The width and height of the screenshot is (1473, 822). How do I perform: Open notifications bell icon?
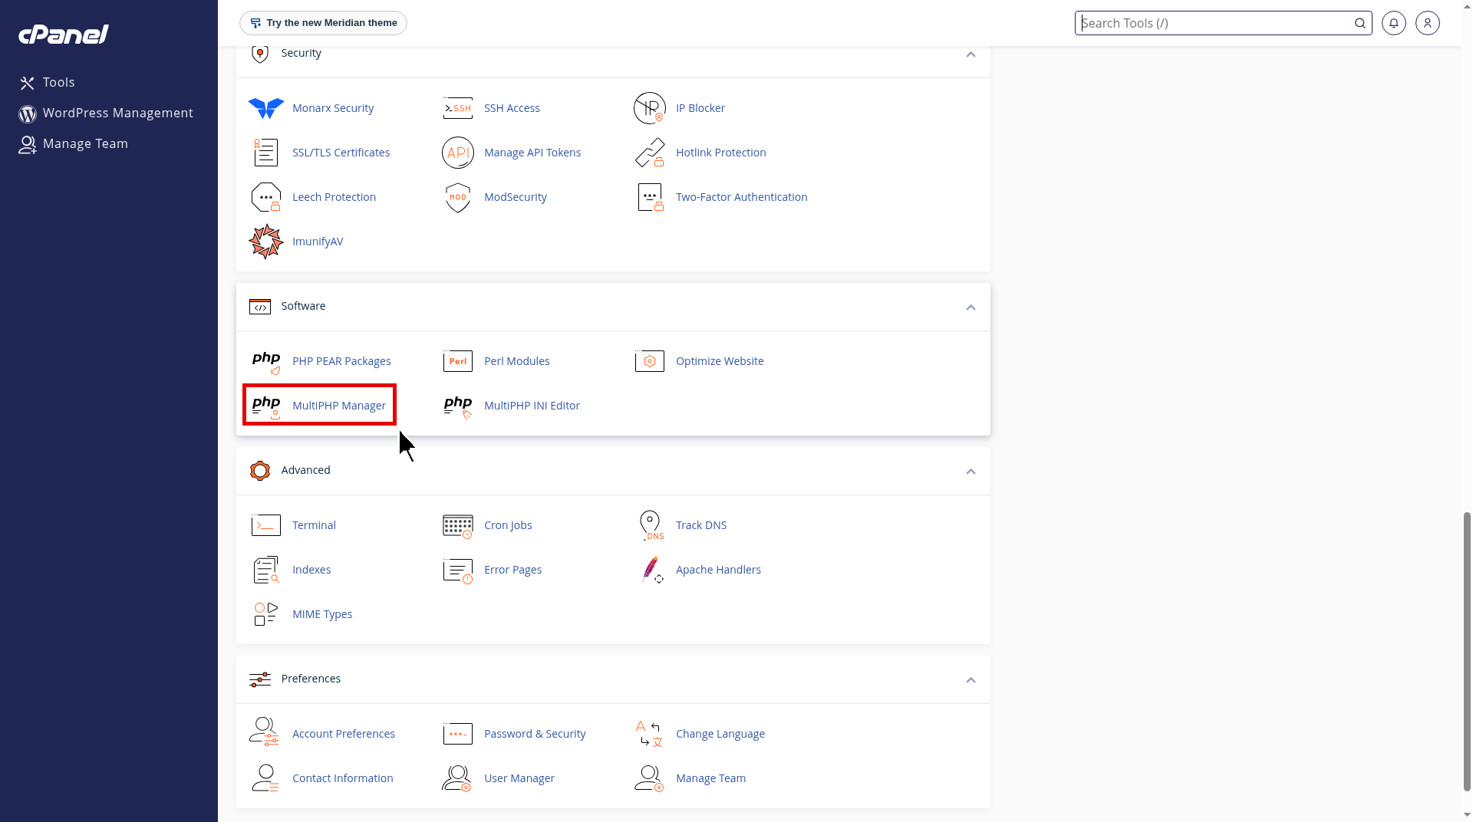(1394, 23)
